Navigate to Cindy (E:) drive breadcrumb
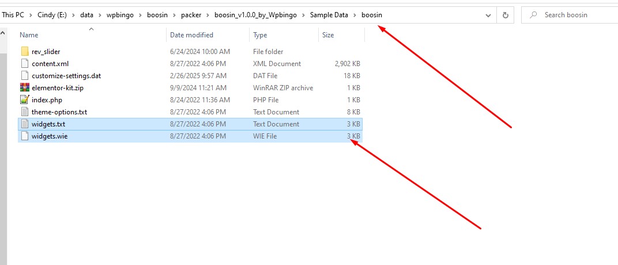Image resolution: width=618 pixels, height=265 pixels. pos(52,15)
